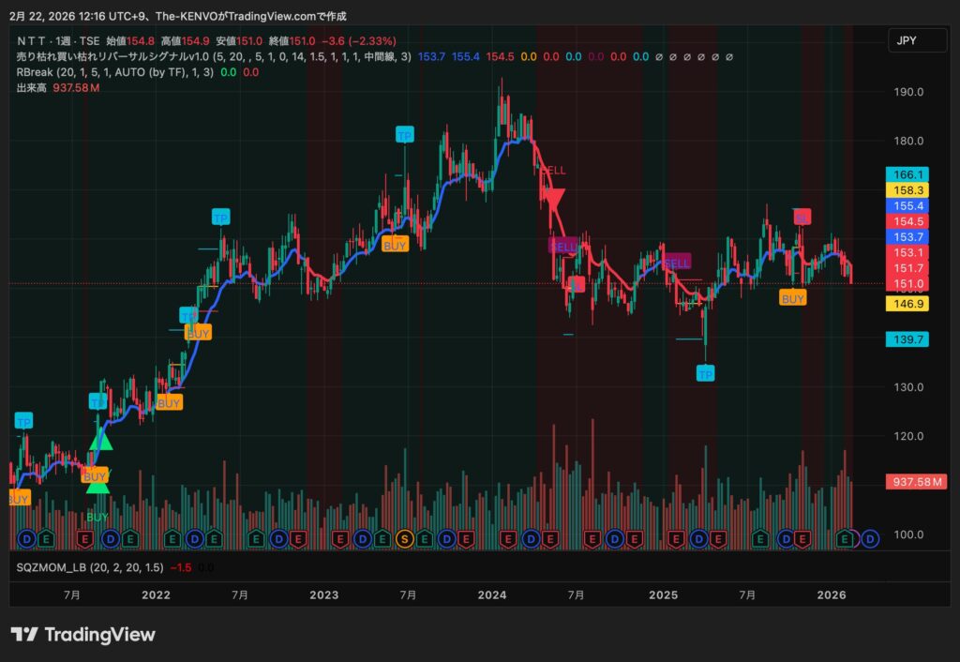Click the purple D marker at far right
Image resolution: width=960 pixels, height=662 pixels.
click(x=871, y=538)
